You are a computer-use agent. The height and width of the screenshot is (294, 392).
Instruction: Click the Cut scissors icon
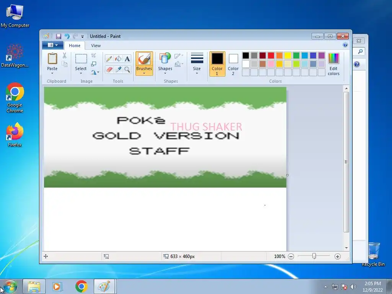[64, 56]
